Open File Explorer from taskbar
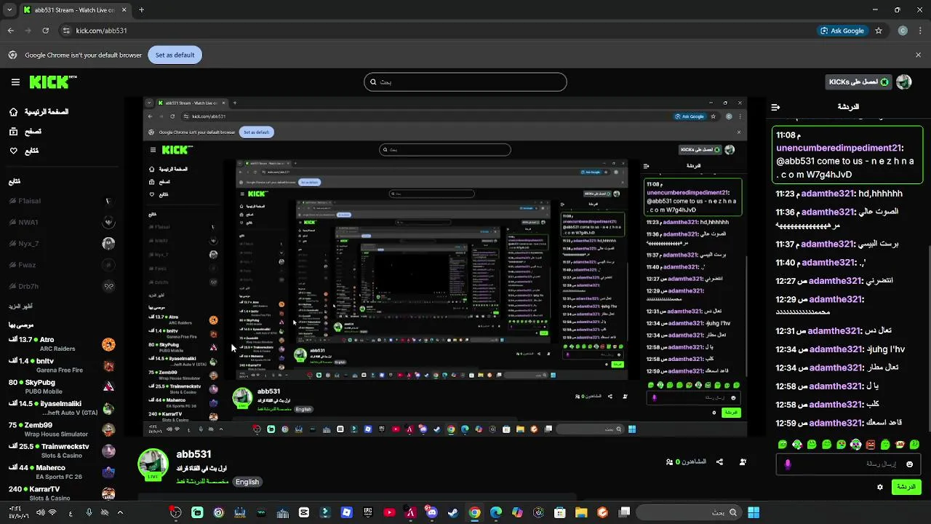This screenshot has height=524, width=931. point(581,512)
